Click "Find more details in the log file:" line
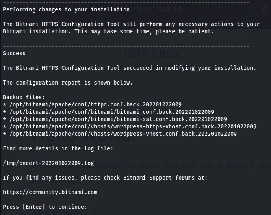 pyautogui.click(x=58, y=148)
